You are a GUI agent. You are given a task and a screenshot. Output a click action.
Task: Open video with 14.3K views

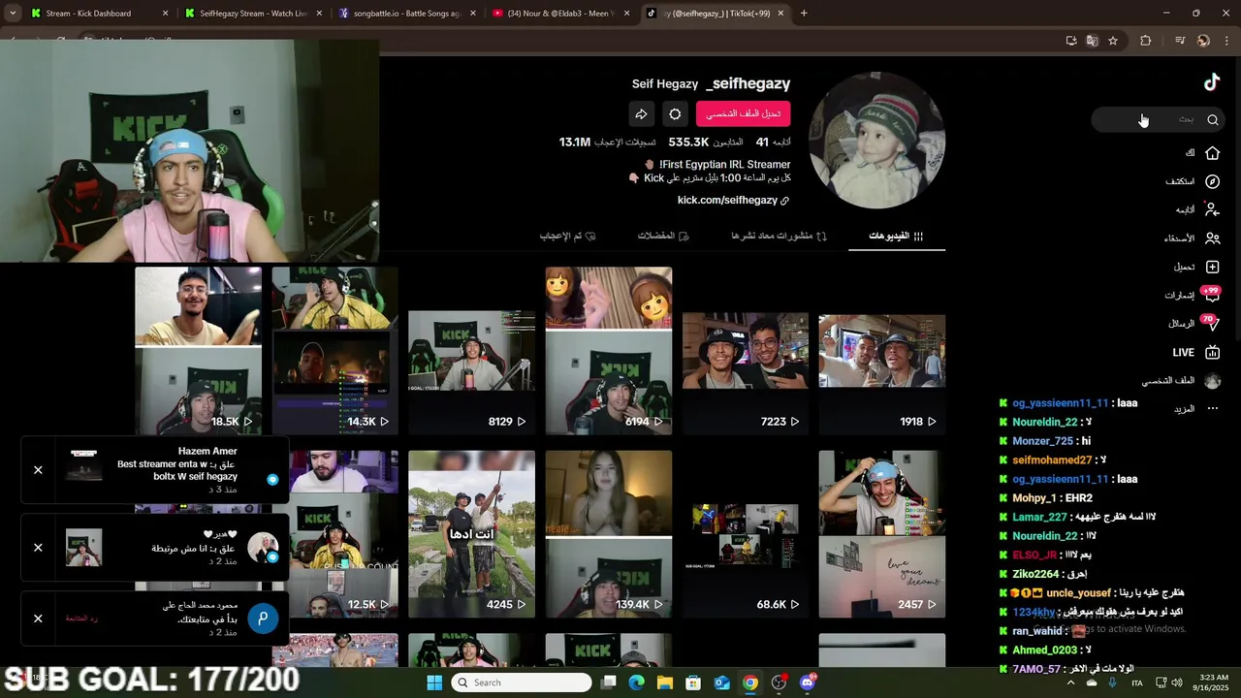[x=334, y=351]
